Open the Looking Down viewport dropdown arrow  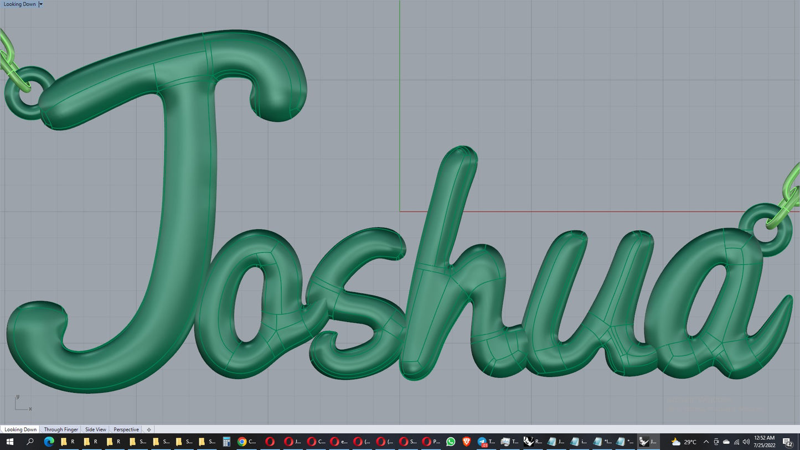pyautogui.click(x=41, y=4)
